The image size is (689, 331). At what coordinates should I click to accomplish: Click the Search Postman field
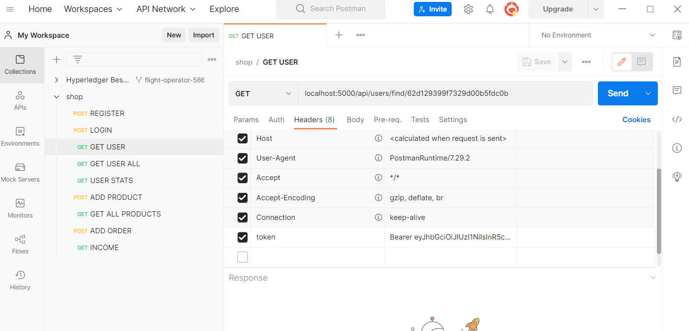pos(330,9)
